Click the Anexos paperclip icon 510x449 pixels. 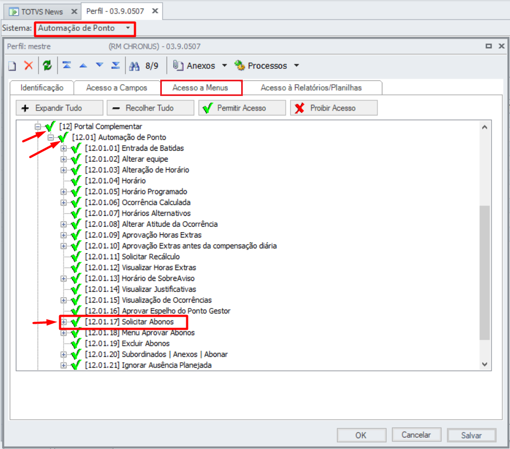click(178, 65)
